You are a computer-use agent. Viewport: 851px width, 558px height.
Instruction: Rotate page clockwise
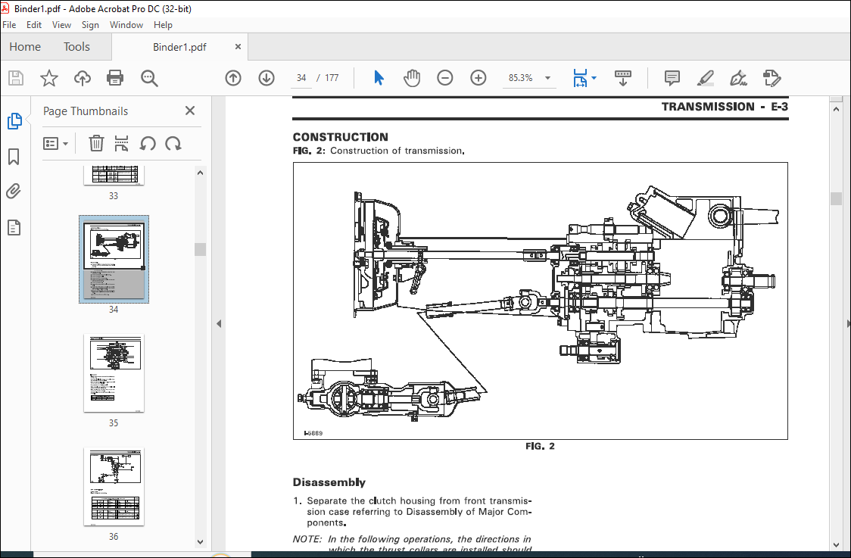pos(173,144)
